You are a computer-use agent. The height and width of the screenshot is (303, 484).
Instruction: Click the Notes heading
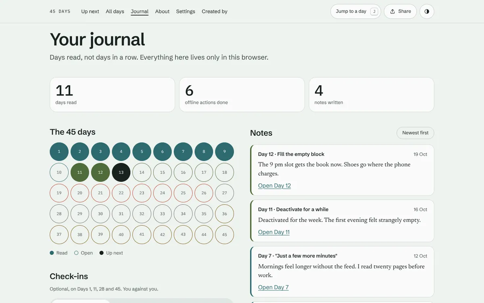click(261, 133)
